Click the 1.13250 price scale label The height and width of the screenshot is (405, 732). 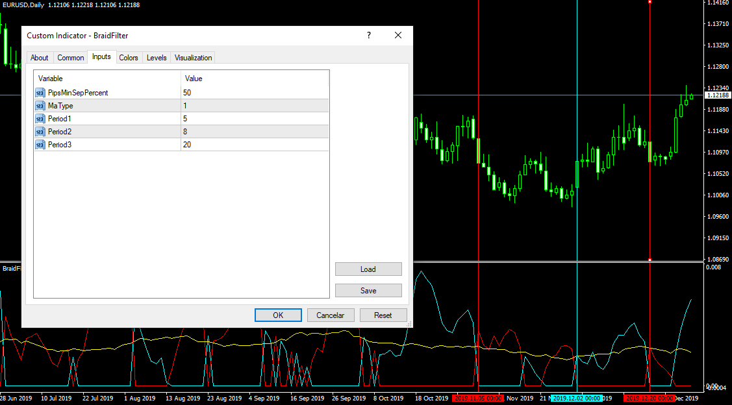718,45
